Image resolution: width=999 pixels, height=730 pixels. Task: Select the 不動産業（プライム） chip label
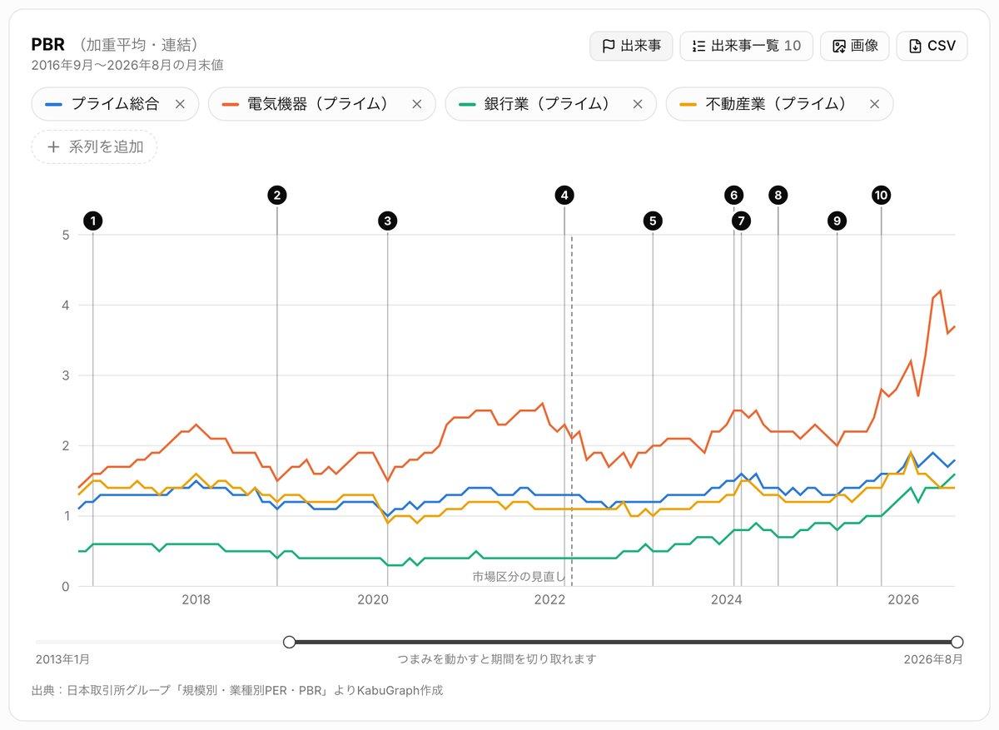776,104
